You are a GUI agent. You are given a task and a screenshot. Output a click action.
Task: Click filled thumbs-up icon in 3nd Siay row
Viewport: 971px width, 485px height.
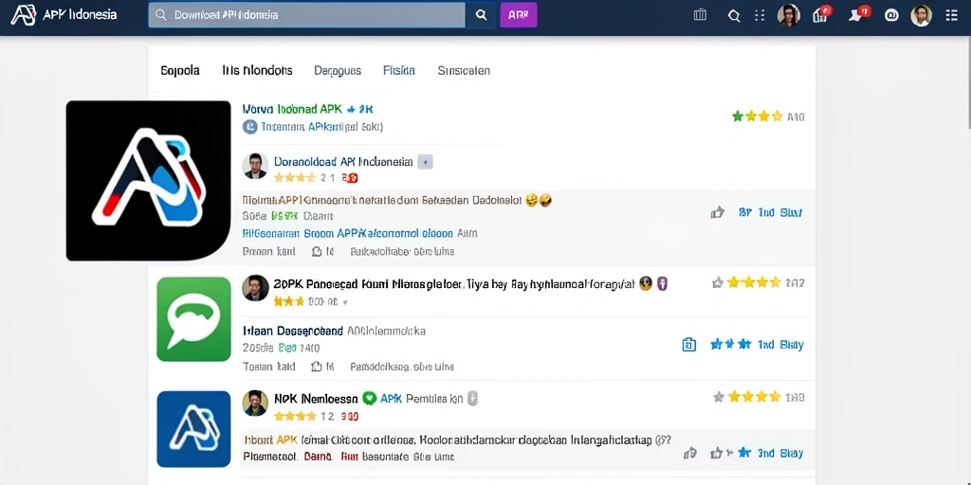tap(690, 454)
